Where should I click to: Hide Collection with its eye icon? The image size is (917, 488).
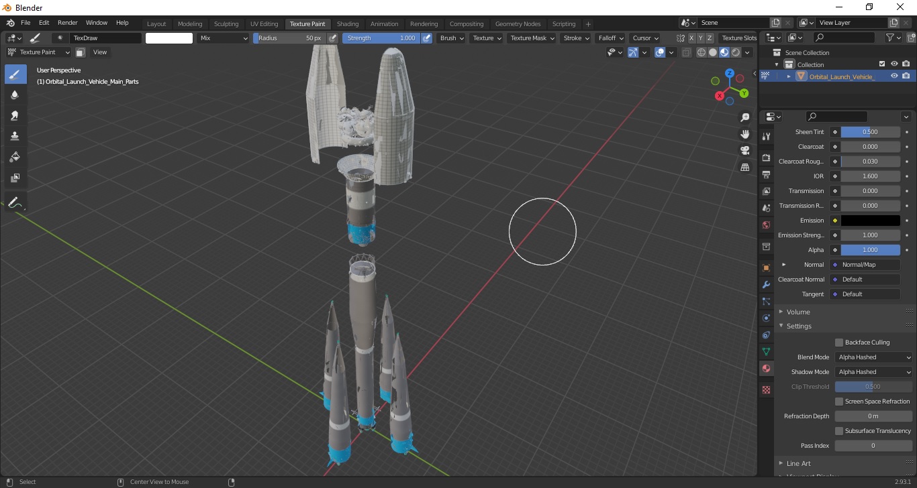click(x=894, y=64)
